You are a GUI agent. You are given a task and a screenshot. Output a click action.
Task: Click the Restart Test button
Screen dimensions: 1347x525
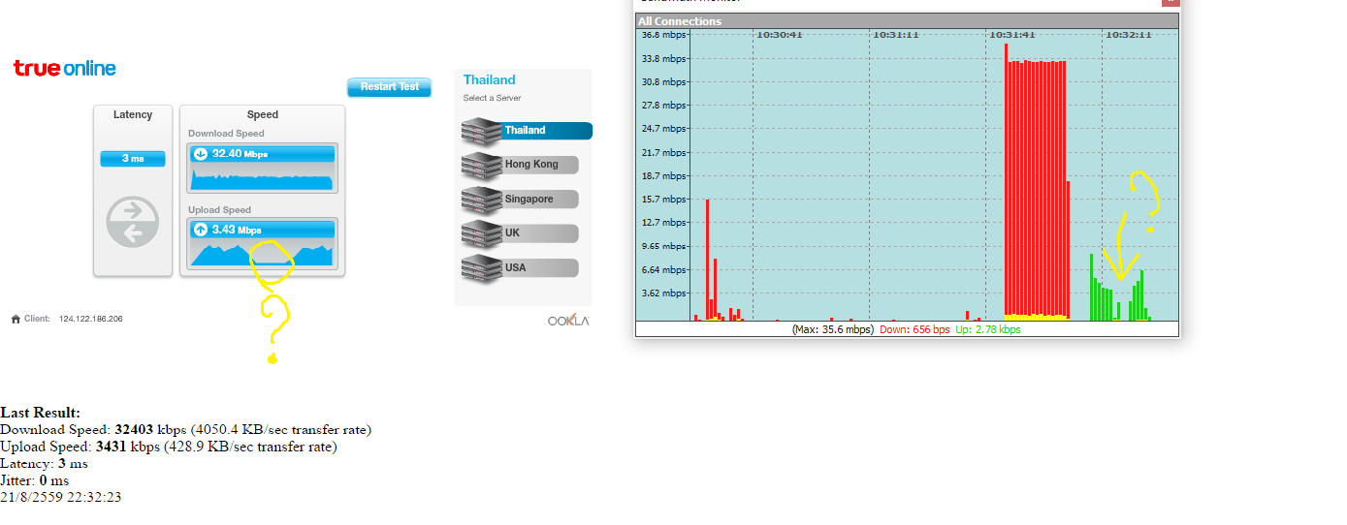389,87
